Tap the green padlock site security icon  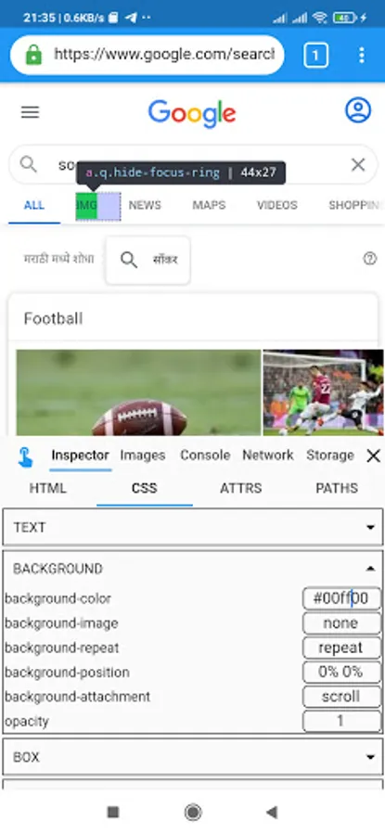tap(33, 55)
